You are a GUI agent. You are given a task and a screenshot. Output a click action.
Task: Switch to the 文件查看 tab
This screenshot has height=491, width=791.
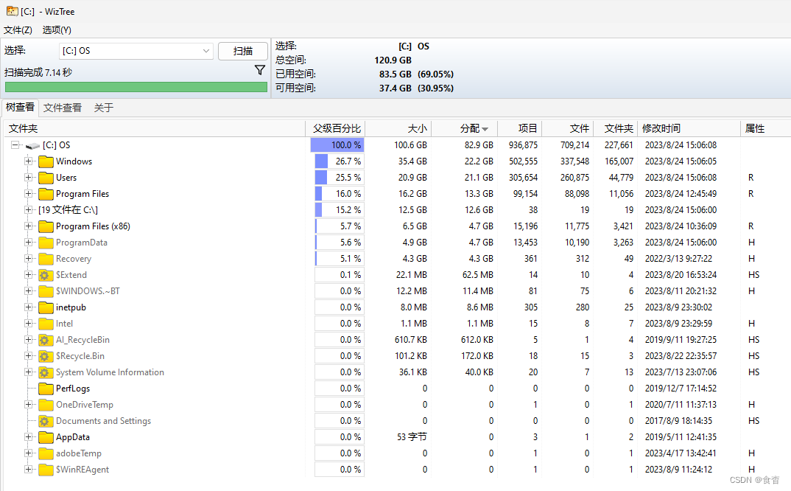click(x=63, y=108)
